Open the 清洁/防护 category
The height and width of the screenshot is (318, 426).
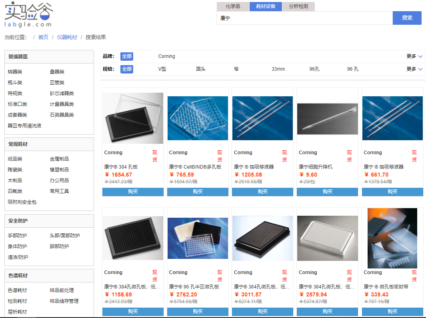pyautogui.click(x=18, y=257)
